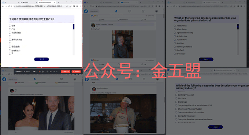Reload the Chinese survey page
The width and height of the screenshot is (249, 135).
pos(9,6)
